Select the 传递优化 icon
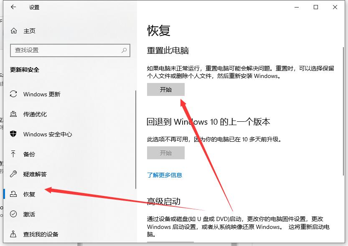The width and height of the screenshot is (348, 246). 13,114
